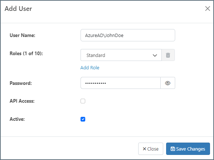Image resolution: width=214 pixels, height=160 pixels.
Task: Click into the masked Password field
Action: coord(120,83)
